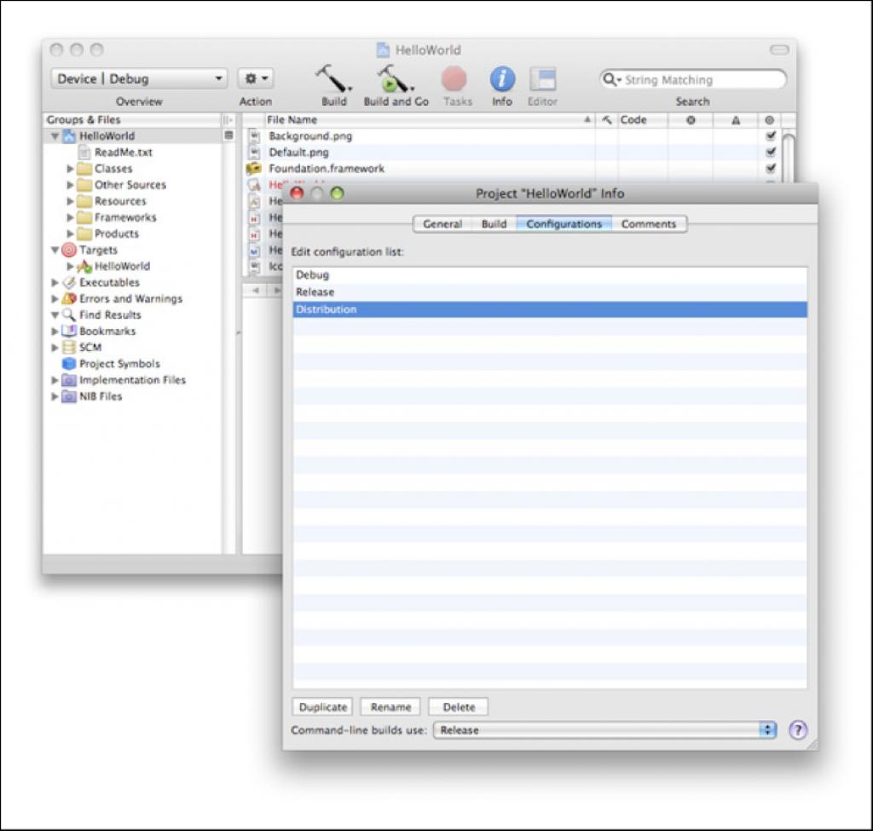Viewport: 873px width, 831px height.
Task: Click the Duplicate button
Action: coord(322,707)
